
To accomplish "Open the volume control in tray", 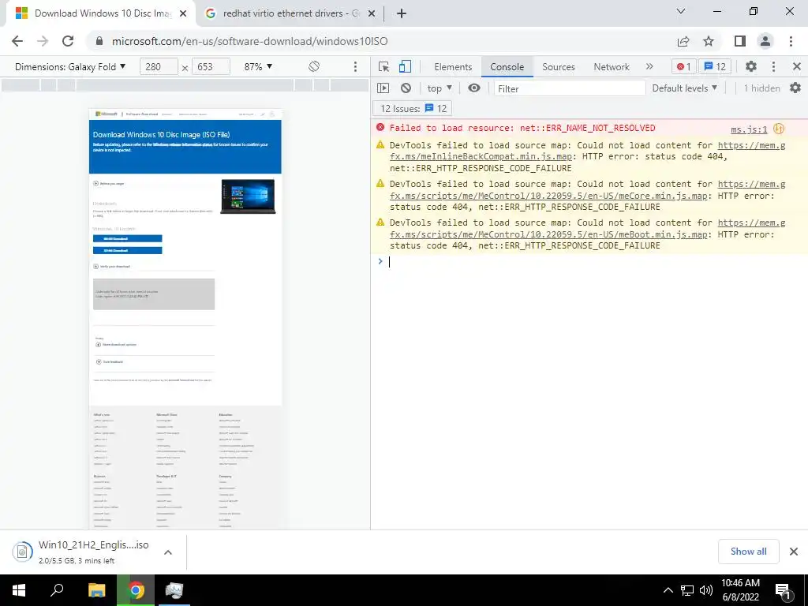I will 706,590.
